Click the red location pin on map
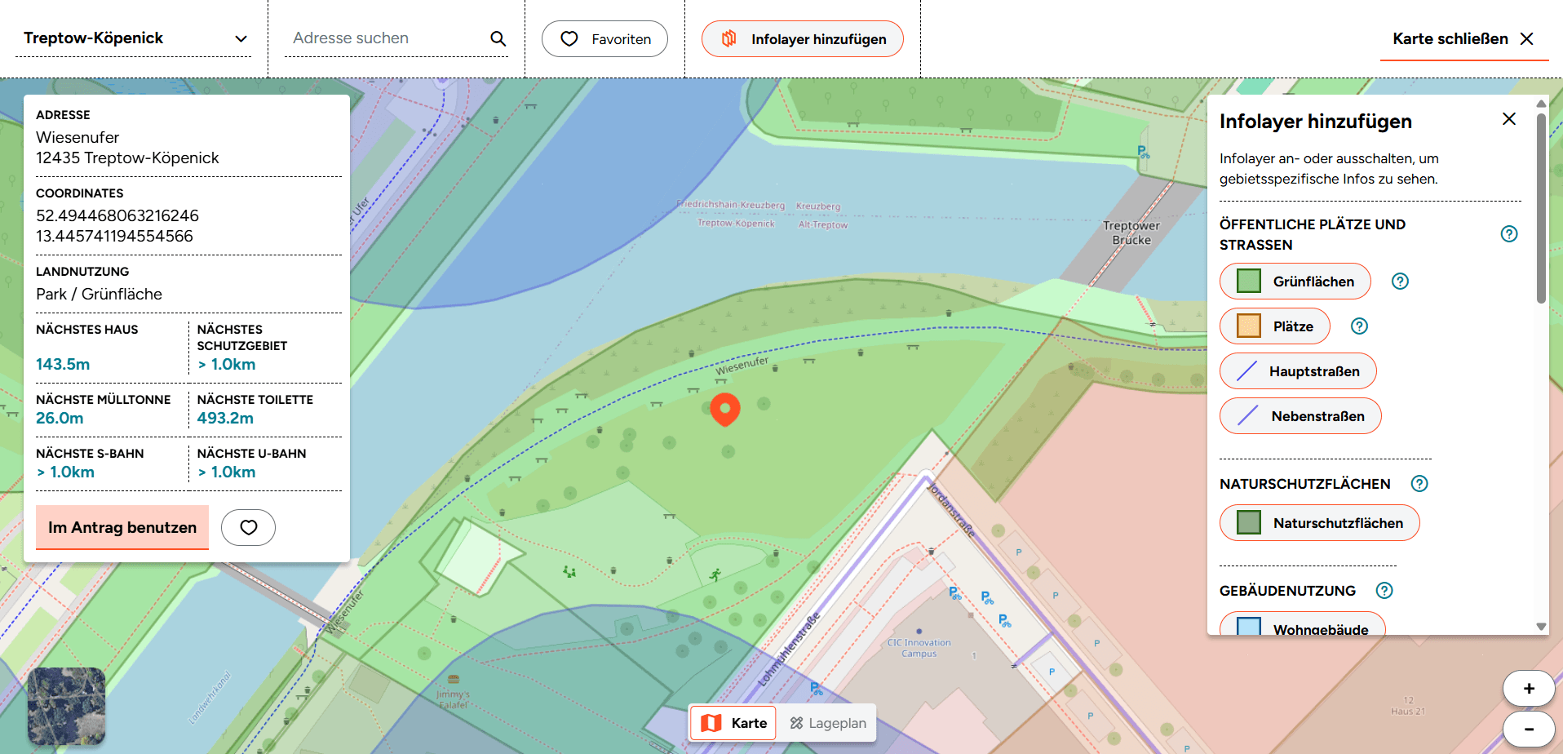The width and height of the screenshot is (1563, 754). (724, 408)
